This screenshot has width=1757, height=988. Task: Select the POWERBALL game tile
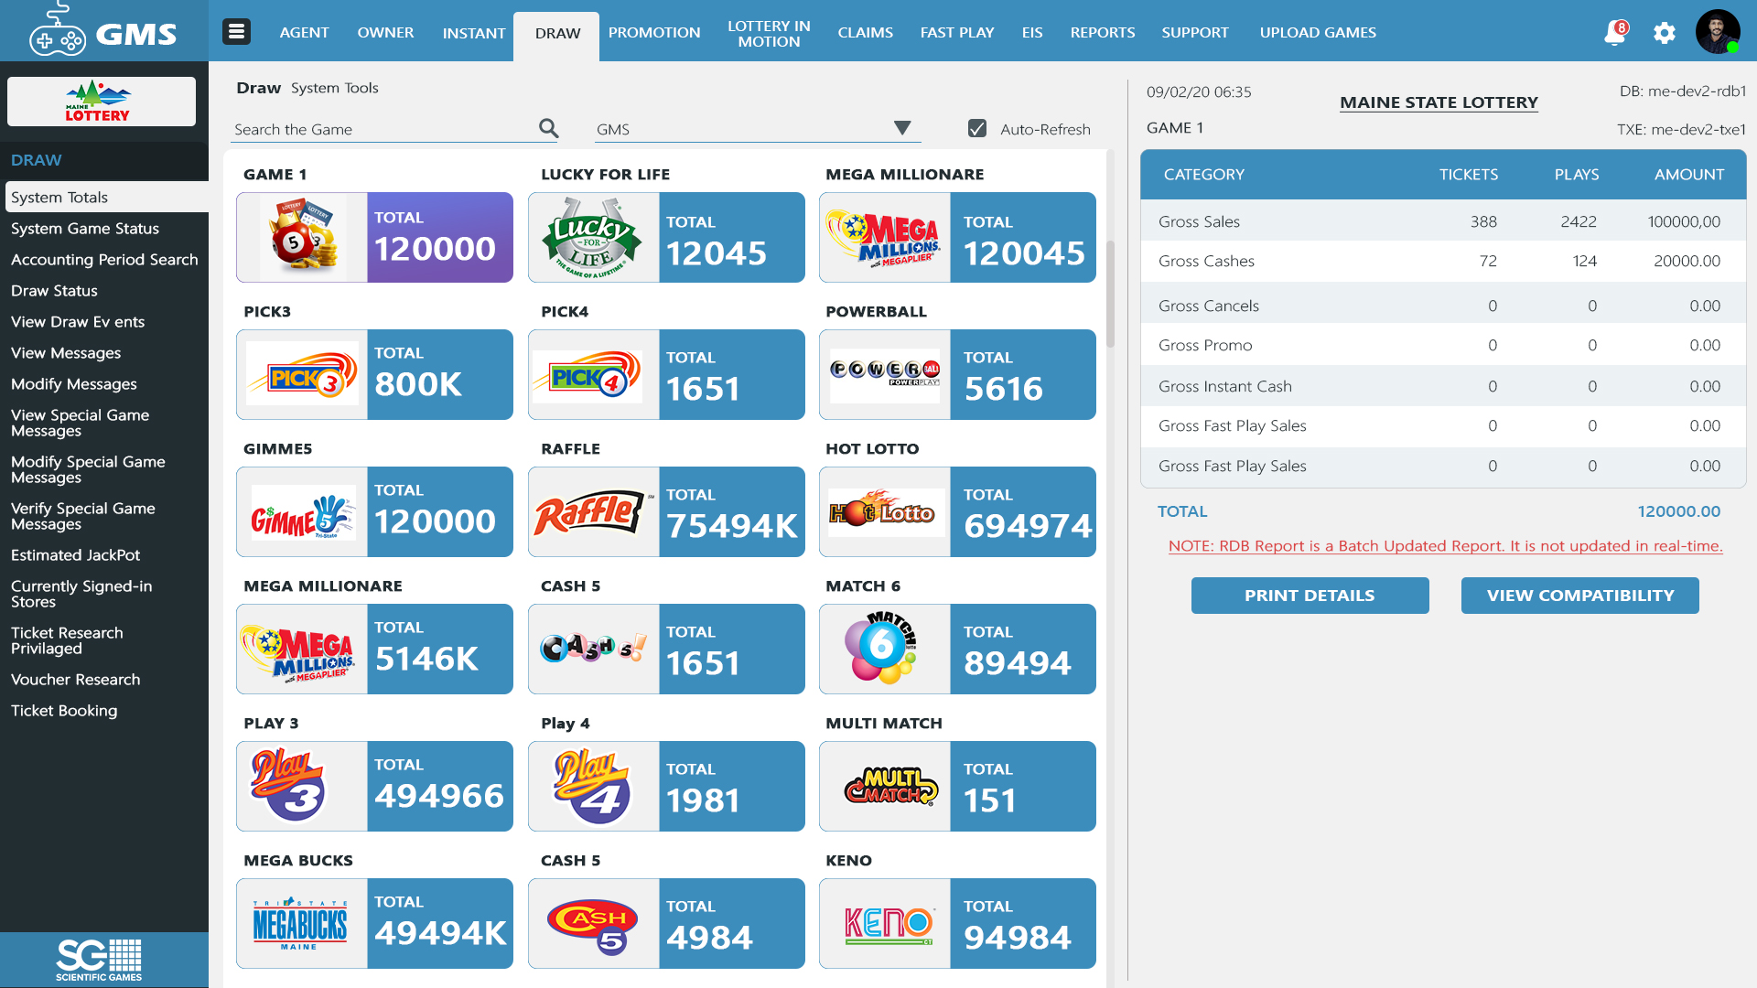point(956,374)
